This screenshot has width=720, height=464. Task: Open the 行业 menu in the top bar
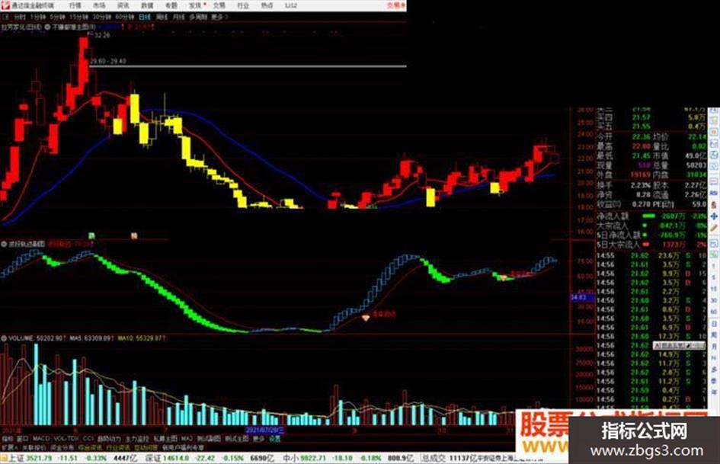(x=243, y=5)
